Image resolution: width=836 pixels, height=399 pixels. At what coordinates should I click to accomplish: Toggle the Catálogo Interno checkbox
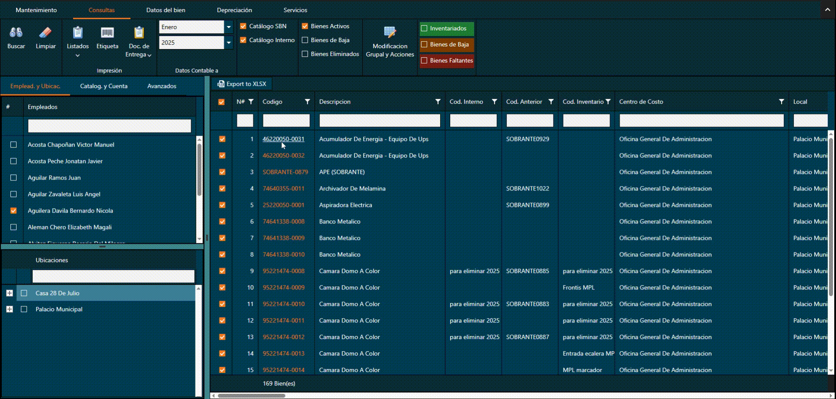243,40
